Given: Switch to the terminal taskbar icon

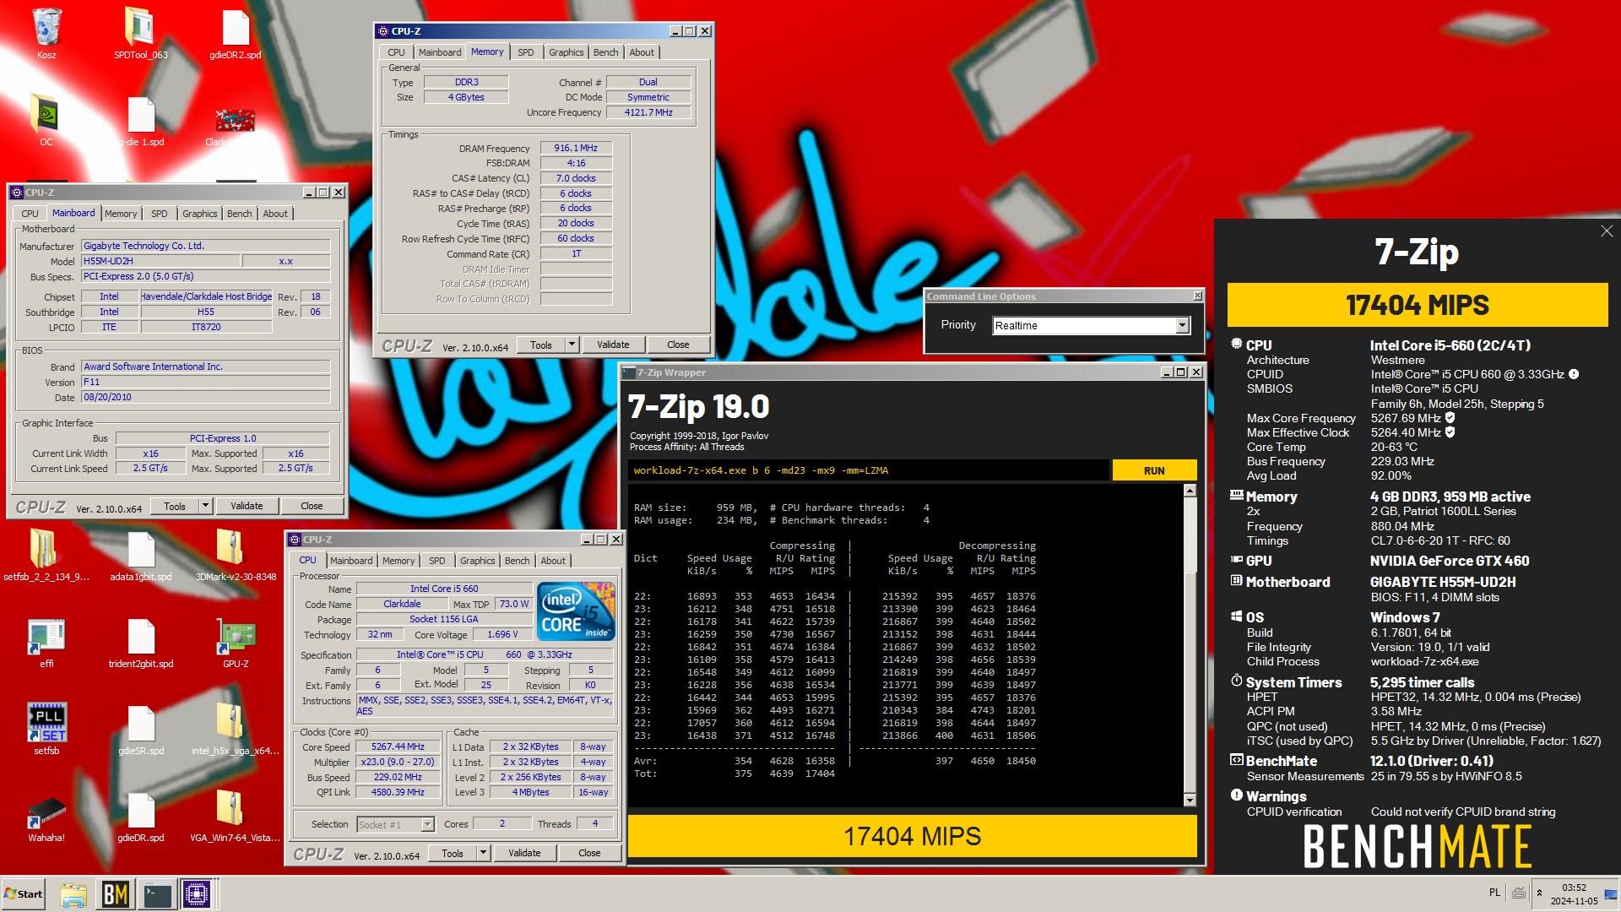Looking at the screenshot, I should [157, 894].
